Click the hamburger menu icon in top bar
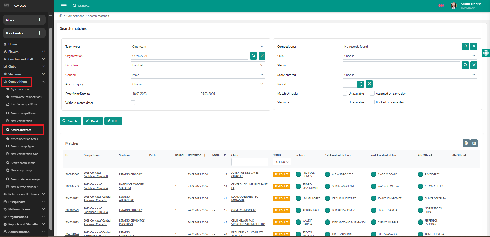The height and width of the screenshot is (237, 490). tap(64, 6)
